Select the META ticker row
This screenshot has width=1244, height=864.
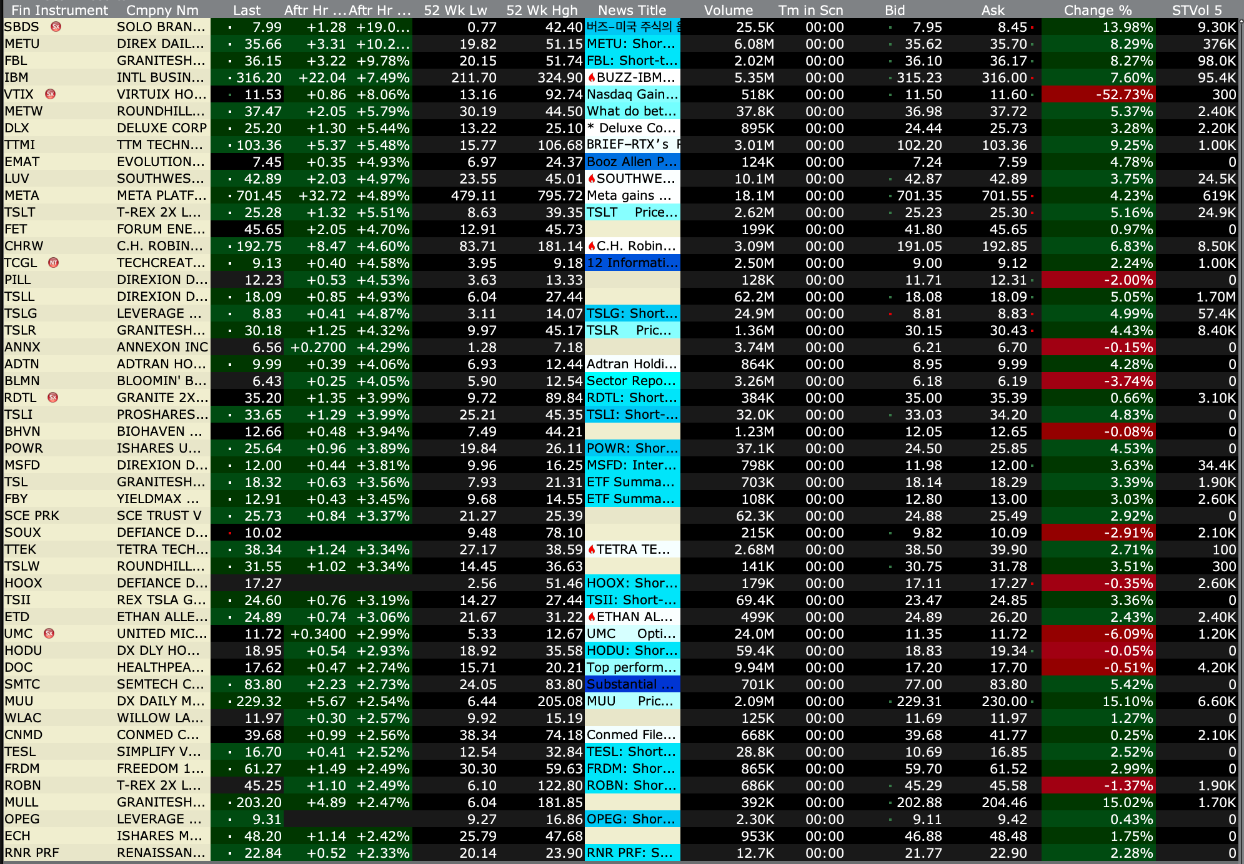[x=22, y=195]
